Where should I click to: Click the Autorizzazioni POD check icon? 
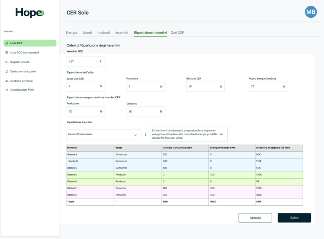tap(6, 90)
